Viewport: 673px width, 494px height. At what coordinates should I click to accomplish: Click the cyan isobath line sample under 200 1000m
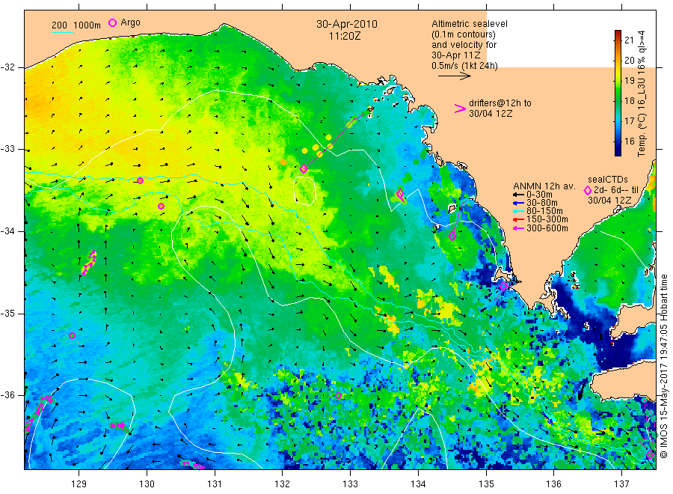62,32
